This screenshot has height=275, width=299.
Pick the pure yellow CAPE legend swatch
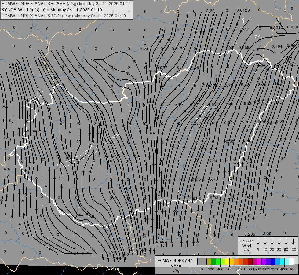[227, 261]
